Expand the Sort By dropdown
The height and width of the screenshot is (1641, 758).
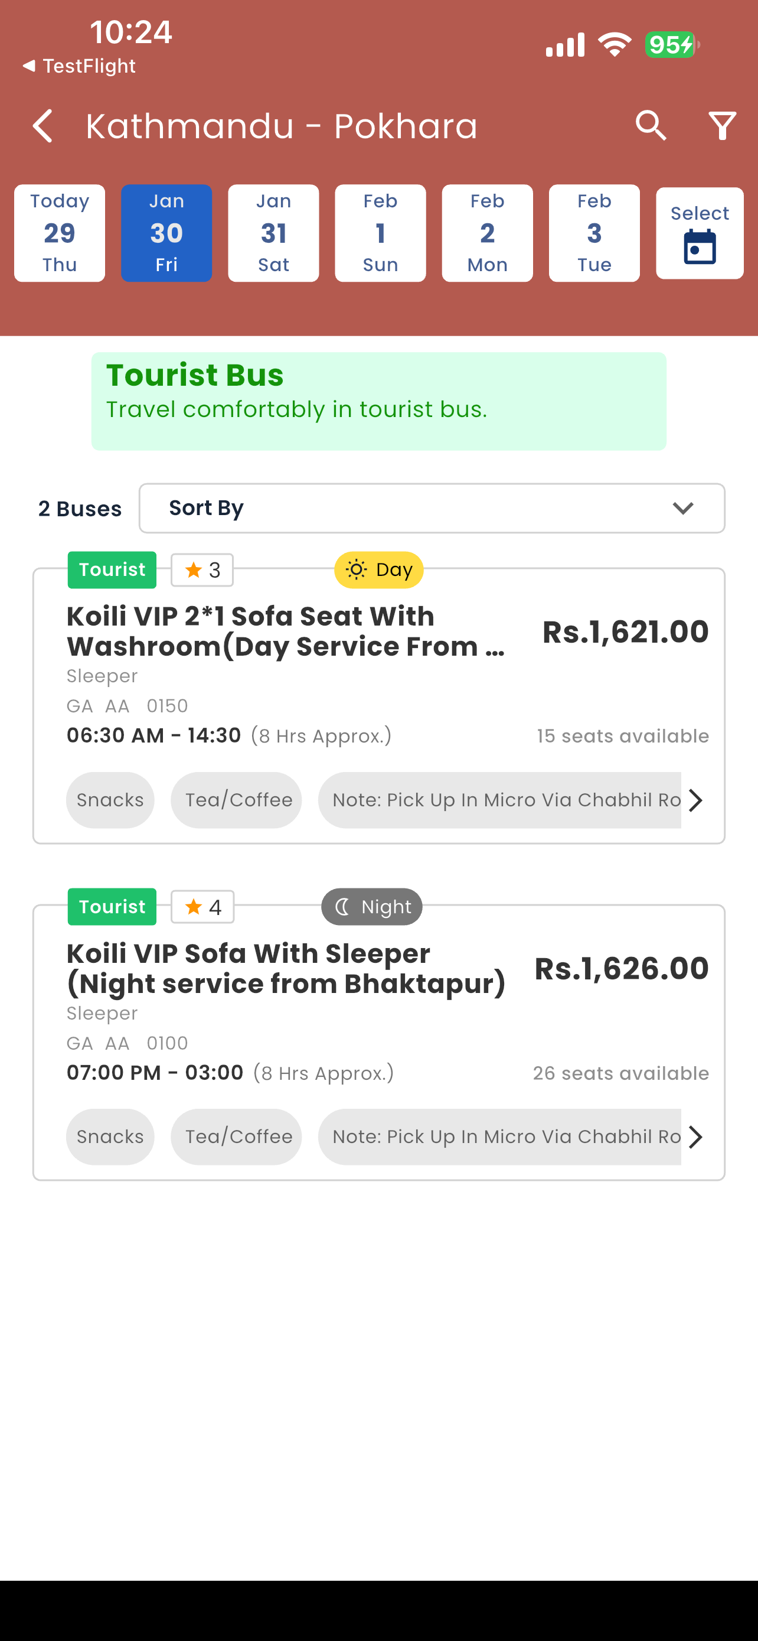(x=432, y=507)
